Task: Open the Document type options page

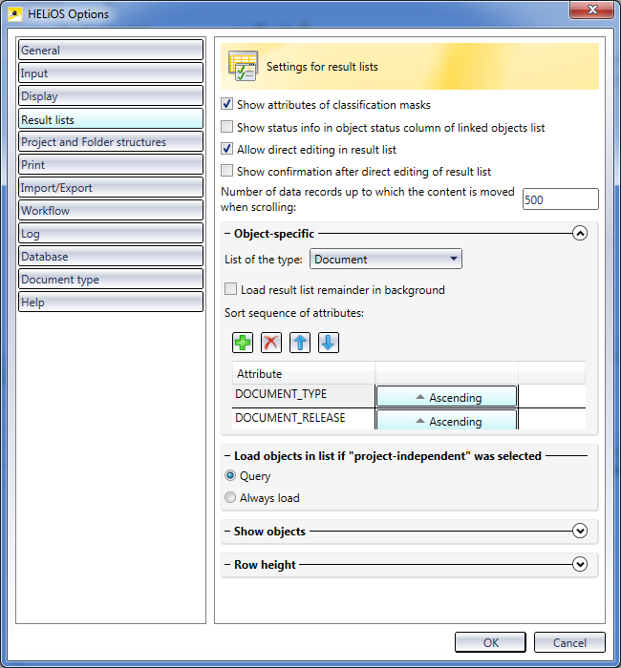Action: click(111, 279)
